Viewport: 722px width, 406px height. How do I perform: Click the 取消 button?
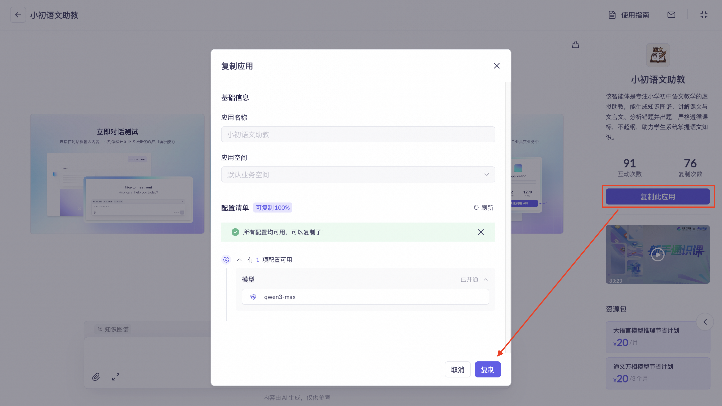[458, 370]
